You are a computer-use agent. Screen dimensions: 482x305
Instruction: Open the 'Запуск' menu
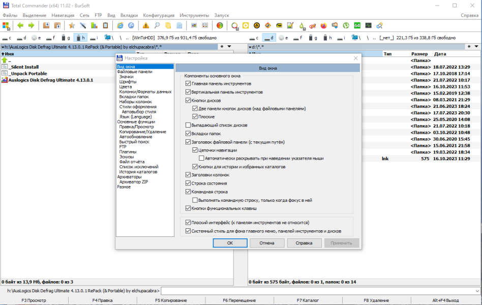(222, 15)
